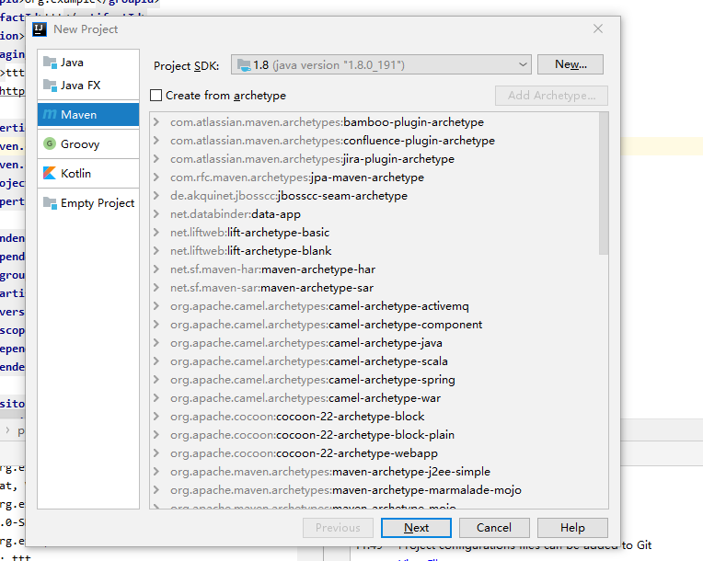Image resolution: width=703 pixels, height=561 pixels.
Task: Select the jpa-maven-archetype row text
Action: (297, 177)
